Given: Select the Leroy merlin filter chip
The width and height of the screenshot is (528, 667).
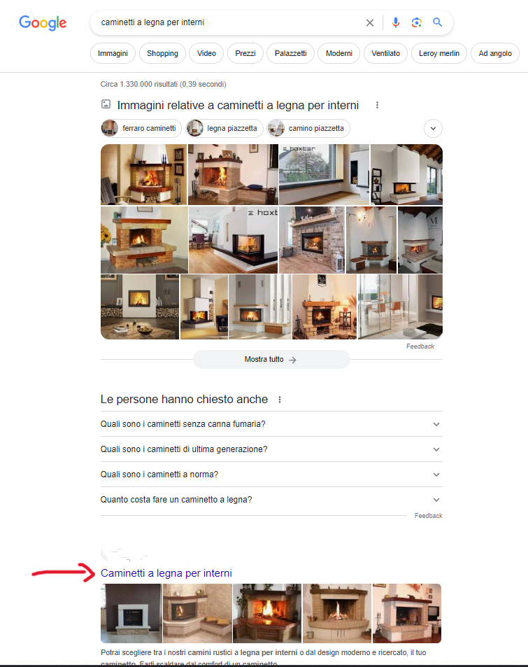Looking at the screenshot, I should pos(438,53).
